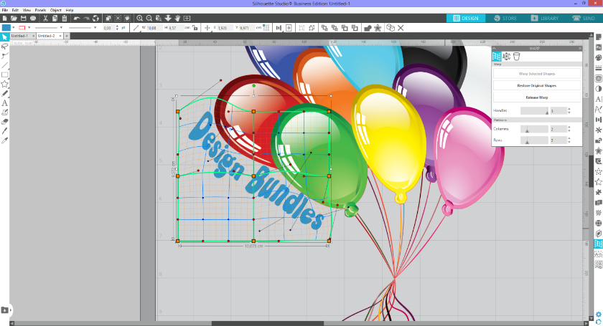Click the Zoom Out magnifier icon

pos(149,18)
